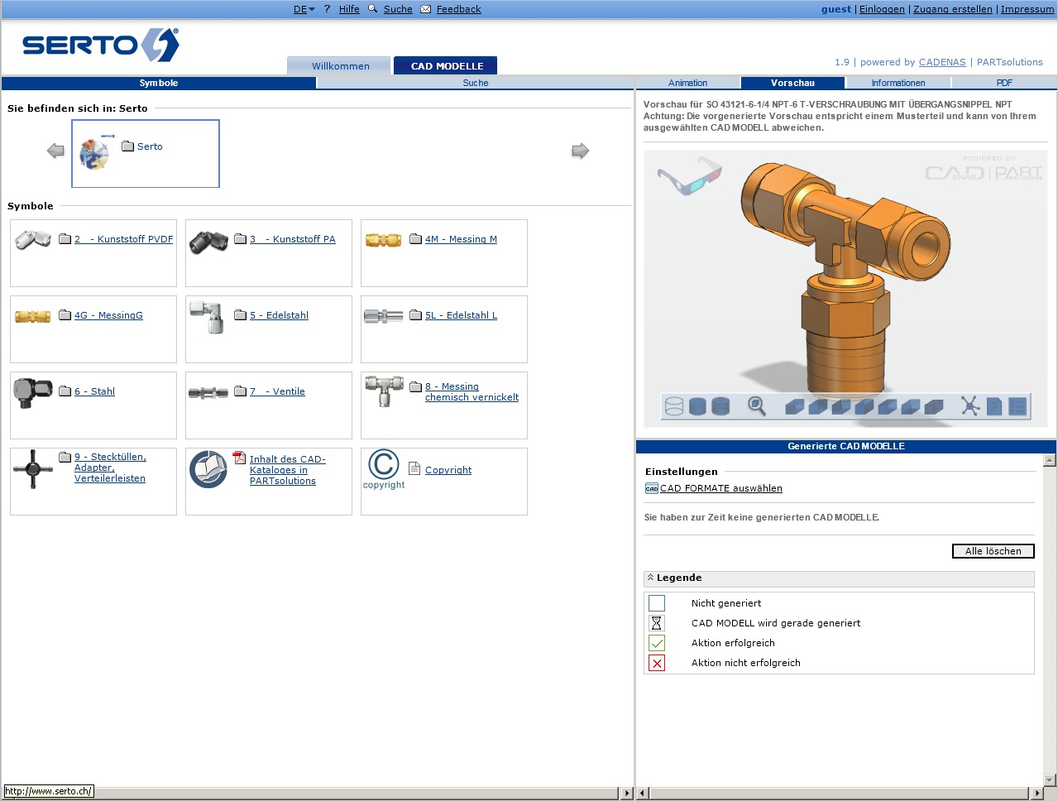Switch to the Suche panel tab

point(475,83)
